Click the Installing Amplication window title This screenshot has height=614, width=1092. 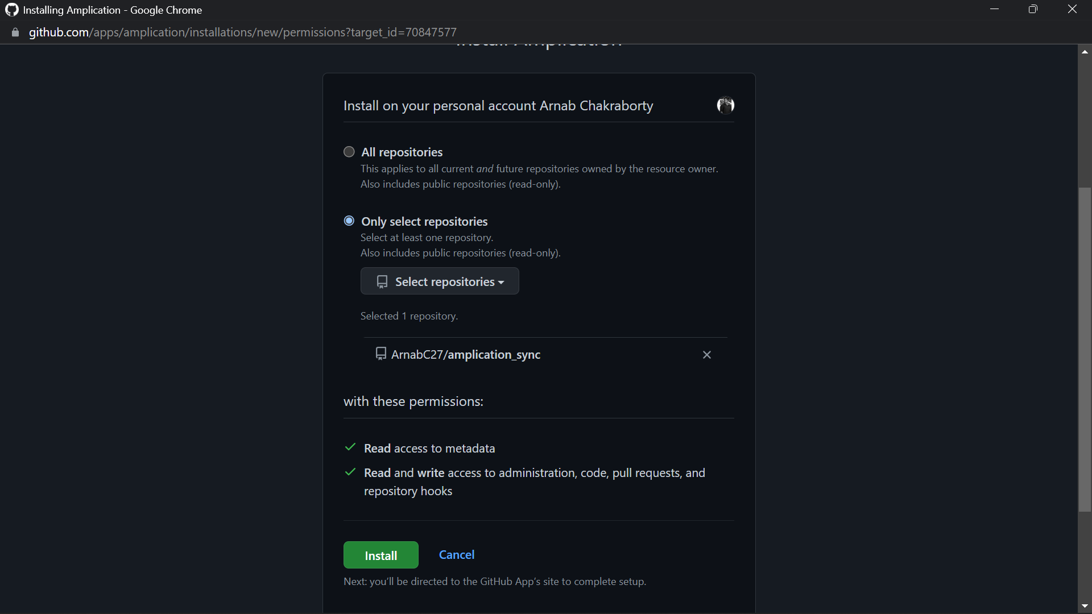point(112,10)
